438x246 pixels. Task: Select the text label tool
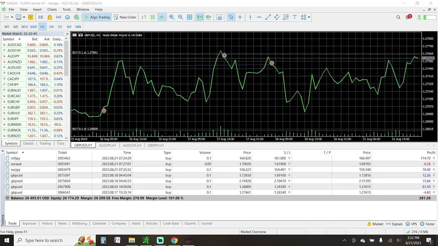point(295,17)
